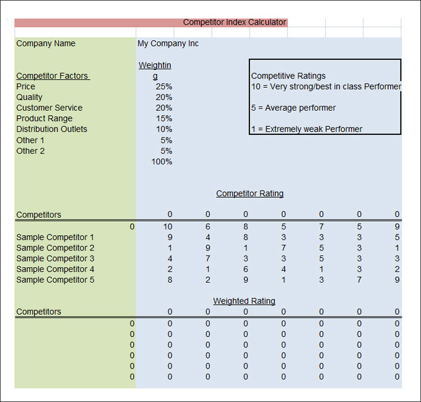Click the Sample Competitor 1 row label
The width and height of the screenshot is (421, 402).
[55, 237]
